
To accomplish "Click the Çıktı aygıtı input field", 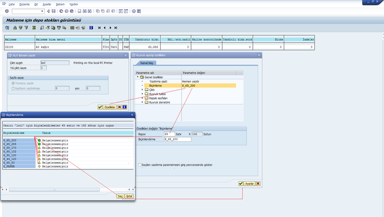I will pyautogui.click(x=55, y=63).
